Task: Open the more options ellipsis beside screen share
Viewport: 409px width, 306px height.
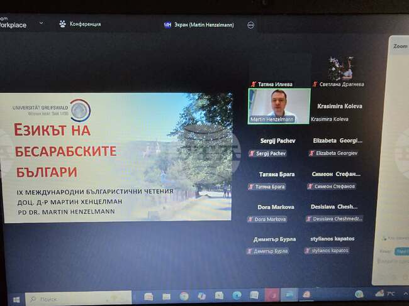Action: click(x=250, y=25)
